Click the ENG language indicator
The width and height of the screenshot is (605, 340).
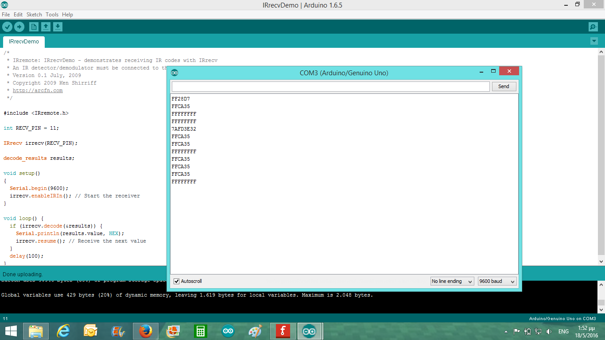tap(563, 331)
